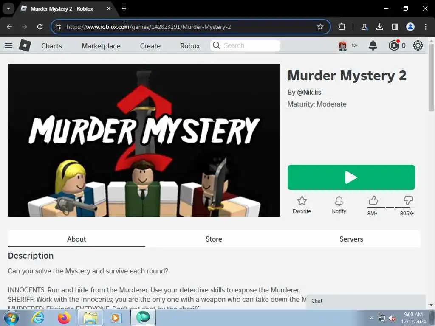Open the notifications bell in Roblox header

tap(373, 45)
